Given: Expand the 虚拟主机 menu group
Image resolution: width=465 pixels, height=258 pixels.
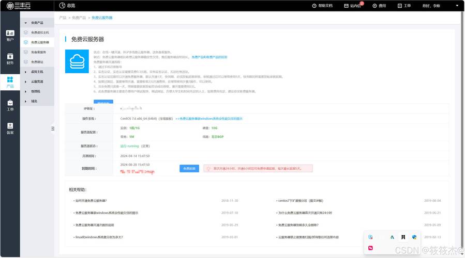Looking at the screenshot, I should pyautogui.click(x=37, y=72).
